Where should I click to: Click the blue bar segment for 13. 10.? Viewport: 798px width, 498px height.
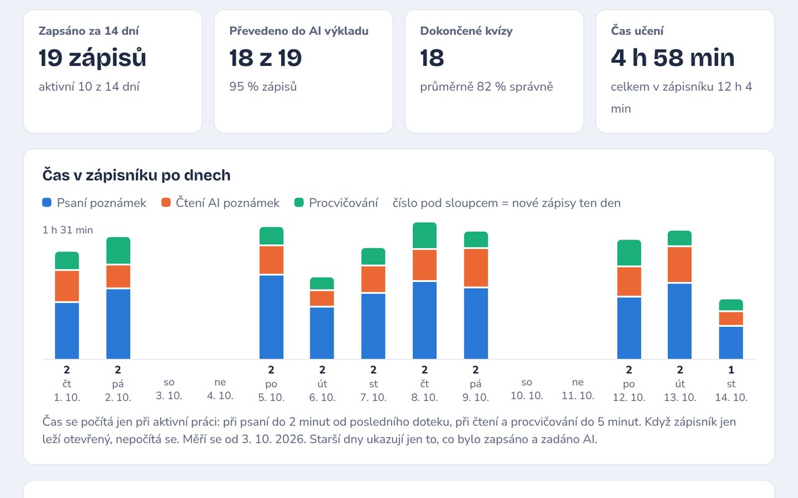click(680, 321)
